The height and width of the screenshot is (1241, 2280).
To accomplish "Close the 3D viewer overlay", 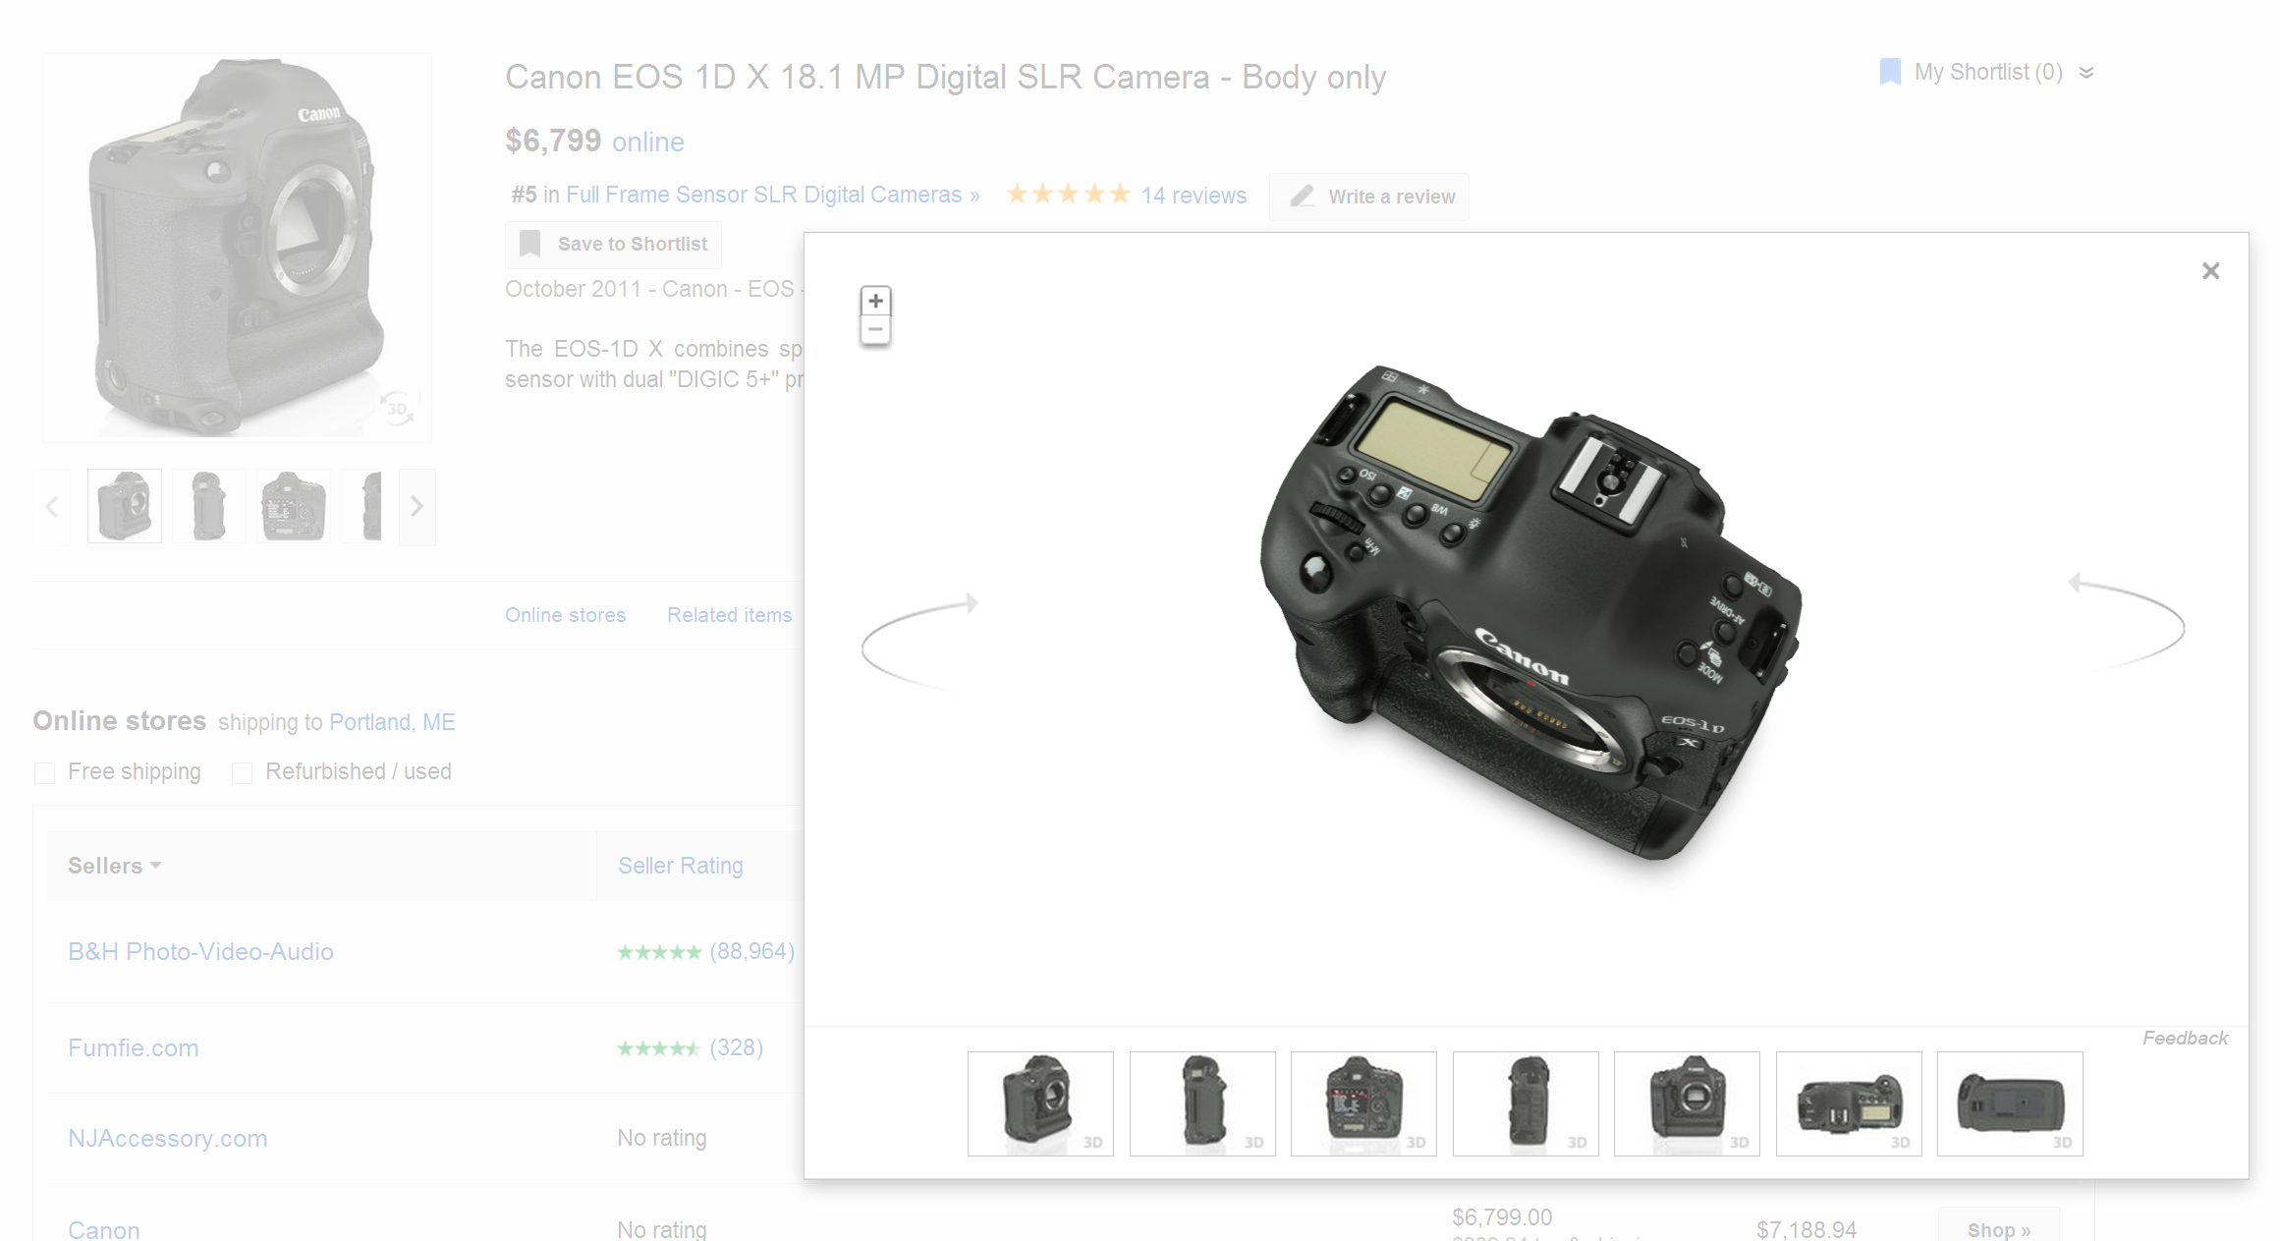I will 2209,270.
